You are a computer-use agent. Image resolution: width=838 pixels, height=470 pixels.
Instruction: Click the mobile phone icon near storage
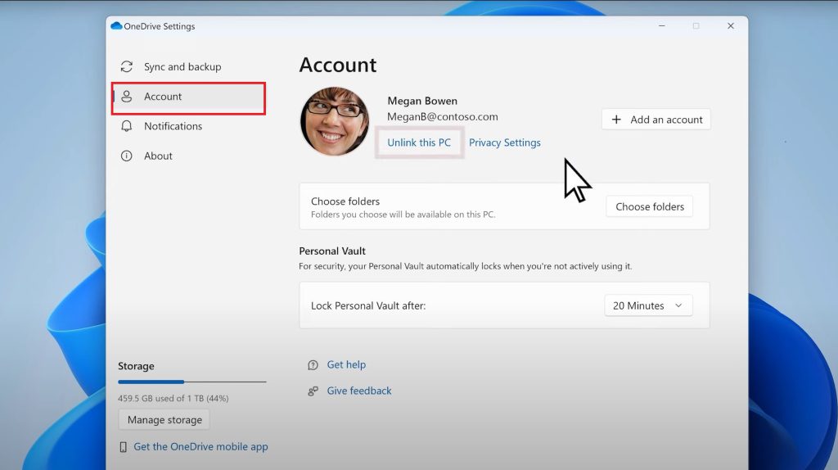pyautogui.click(x=124, y=447)
